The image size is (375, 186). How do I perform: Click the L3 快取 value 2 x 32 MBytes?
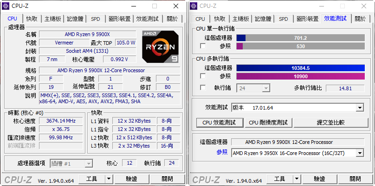pos(134,146)
